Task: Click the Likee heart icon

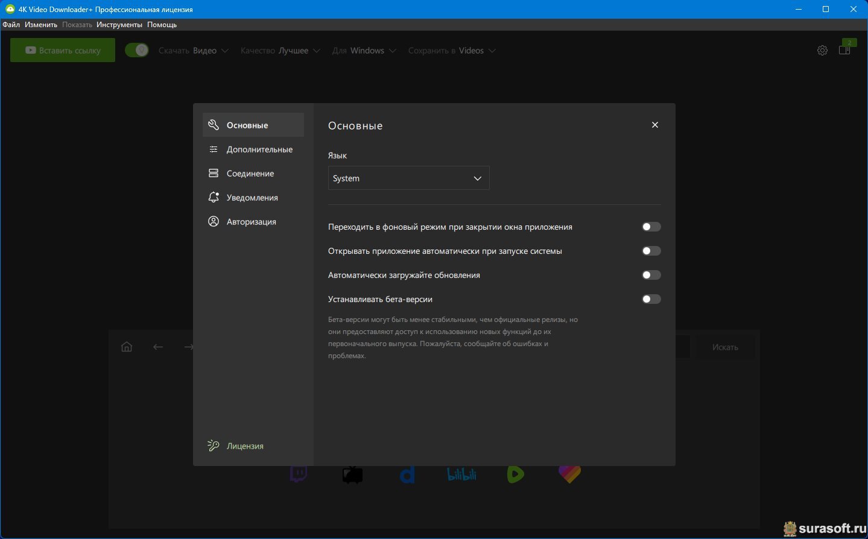Action: [x=569, y=474]
